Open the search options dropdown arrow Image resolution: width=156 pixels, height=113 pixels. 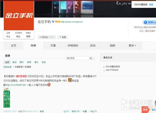click(x=94, y=58)
